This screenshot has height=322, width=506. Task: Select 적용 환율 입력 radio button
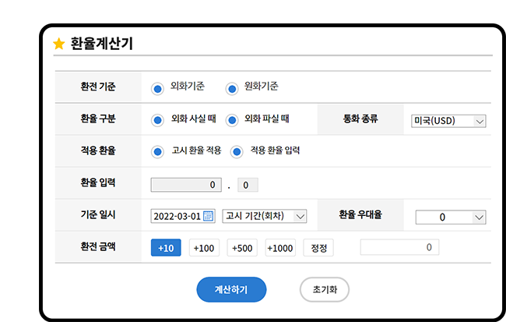pyautogui.click(x=237, y=152)
